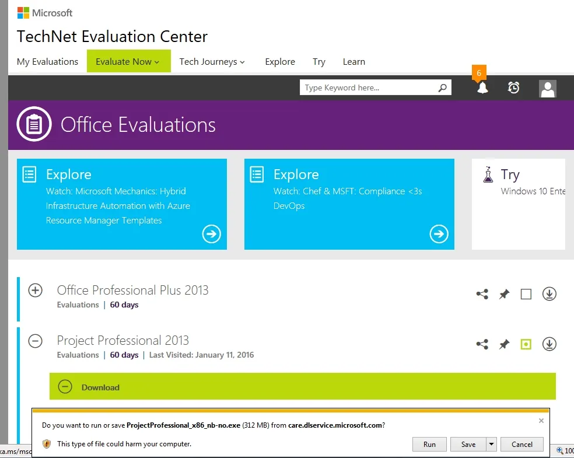Open the Try Windows 10 Enterprise card
Viewport: 574px width, 458px height.
(519, 204)
